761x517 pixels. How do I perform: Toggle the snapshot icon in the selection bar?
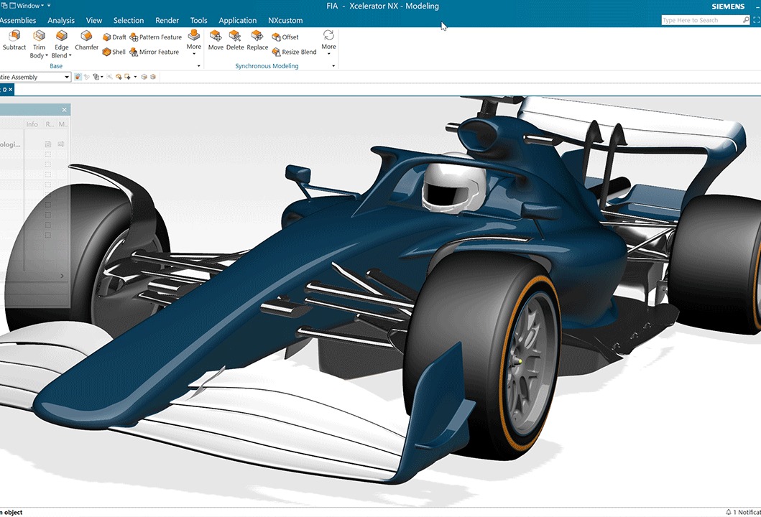[x=78, y=77]
